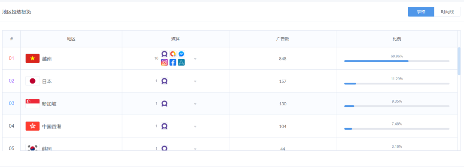This screenshot has width=464, height=167.
Task: Click the Singapore flag next to 新加坡
Action: (x=33, y=104)
